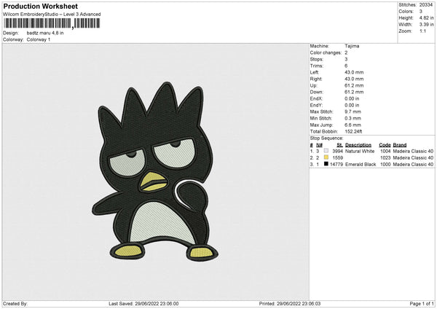Screen dimensions: 437x309
Task: Click the design name 'badtz maru 4,8 in'
Action: tap(45, 33)
